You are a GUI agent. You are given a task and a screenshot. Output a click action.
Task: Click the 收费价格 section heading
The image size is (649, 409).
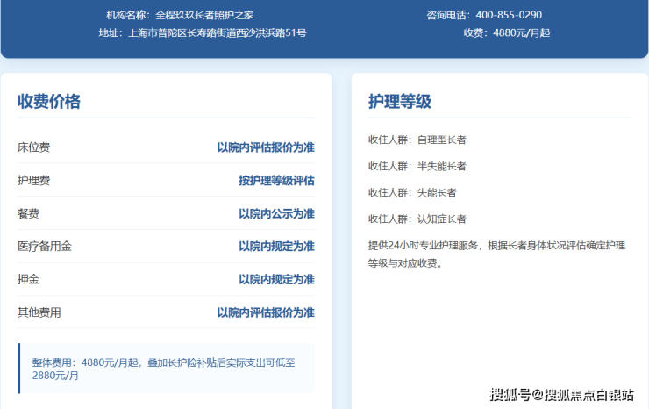pos(49,102)
